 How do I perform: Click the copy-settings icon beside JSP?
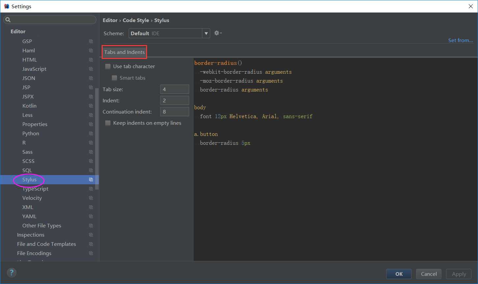(91, 88)
